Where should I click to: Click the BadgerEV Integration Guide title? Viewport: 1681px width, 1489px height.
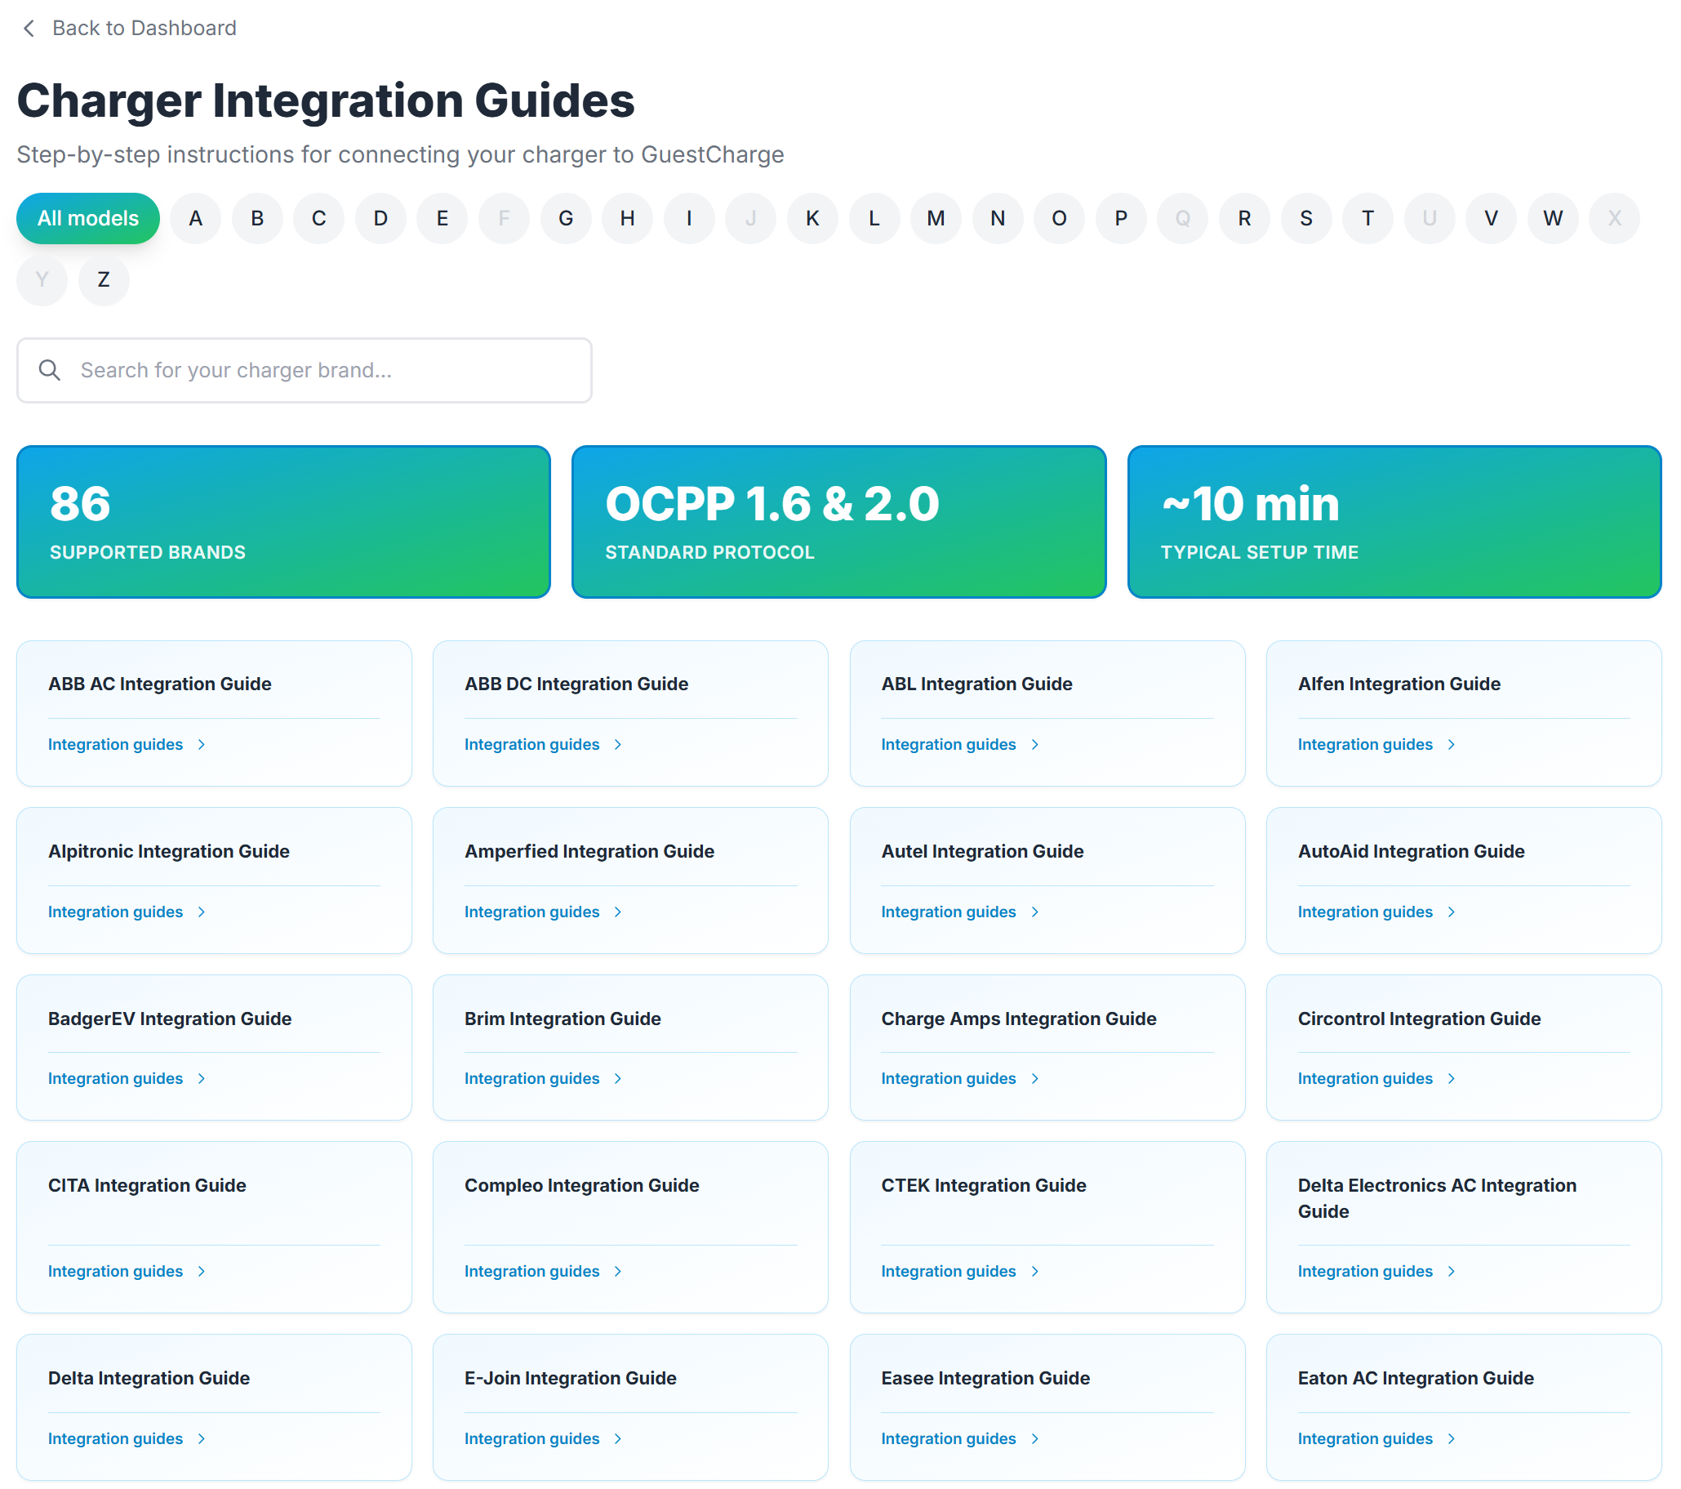coord(171,1019)
